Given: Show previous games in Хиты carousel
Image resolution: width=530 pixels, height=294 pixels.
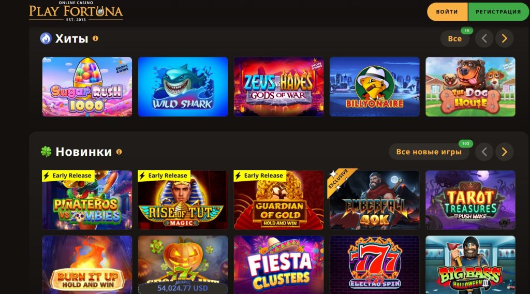Looking at the screenshot, I should [484, 38].
